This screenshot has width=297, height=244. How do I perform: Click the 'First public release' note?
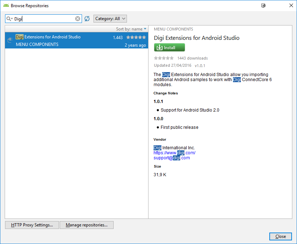179,127
